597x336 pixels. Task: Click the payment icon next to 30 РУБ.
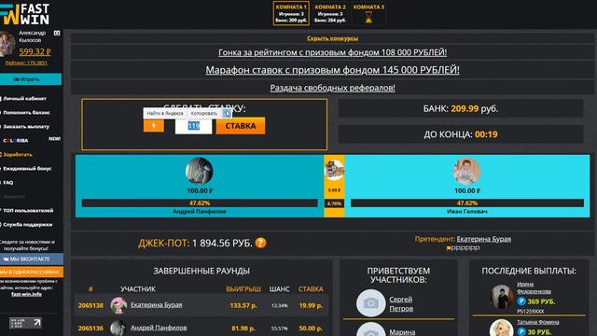pyautogui.click(x=521, y=331)
